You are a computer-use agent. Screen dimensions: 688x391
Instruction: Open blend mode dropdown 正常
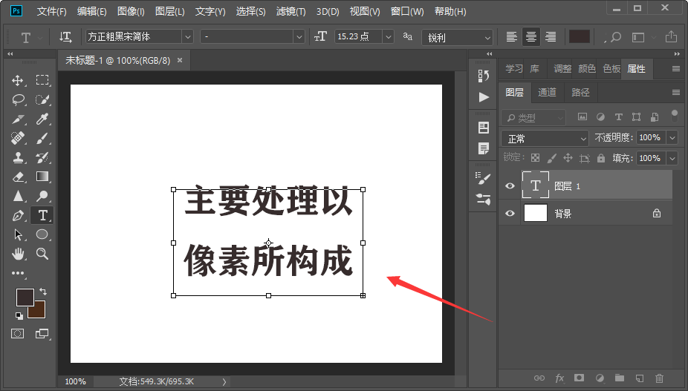545,139
